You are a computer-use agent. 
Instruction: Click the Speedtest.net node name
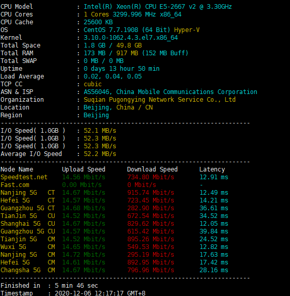24,177
